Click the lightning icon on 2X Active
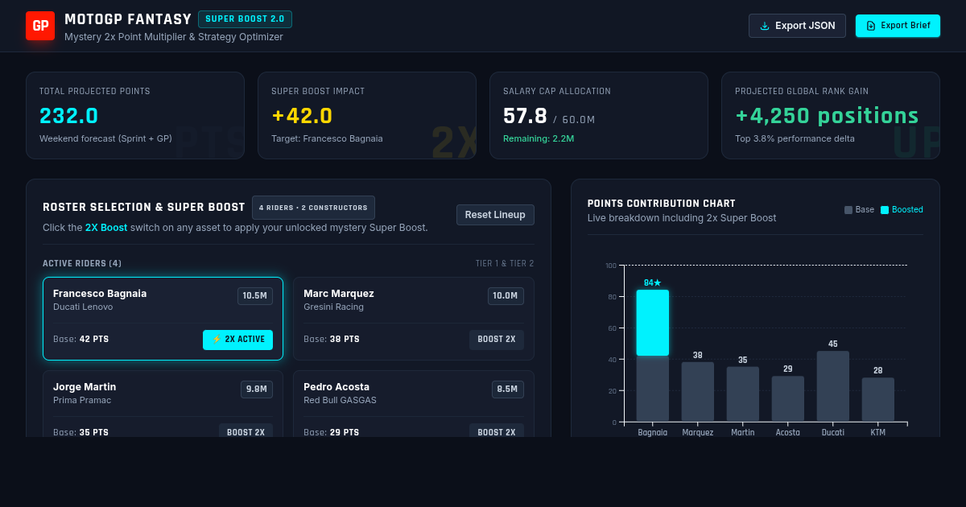The width and height of the screenshot is (966, 507). (217, 340)
